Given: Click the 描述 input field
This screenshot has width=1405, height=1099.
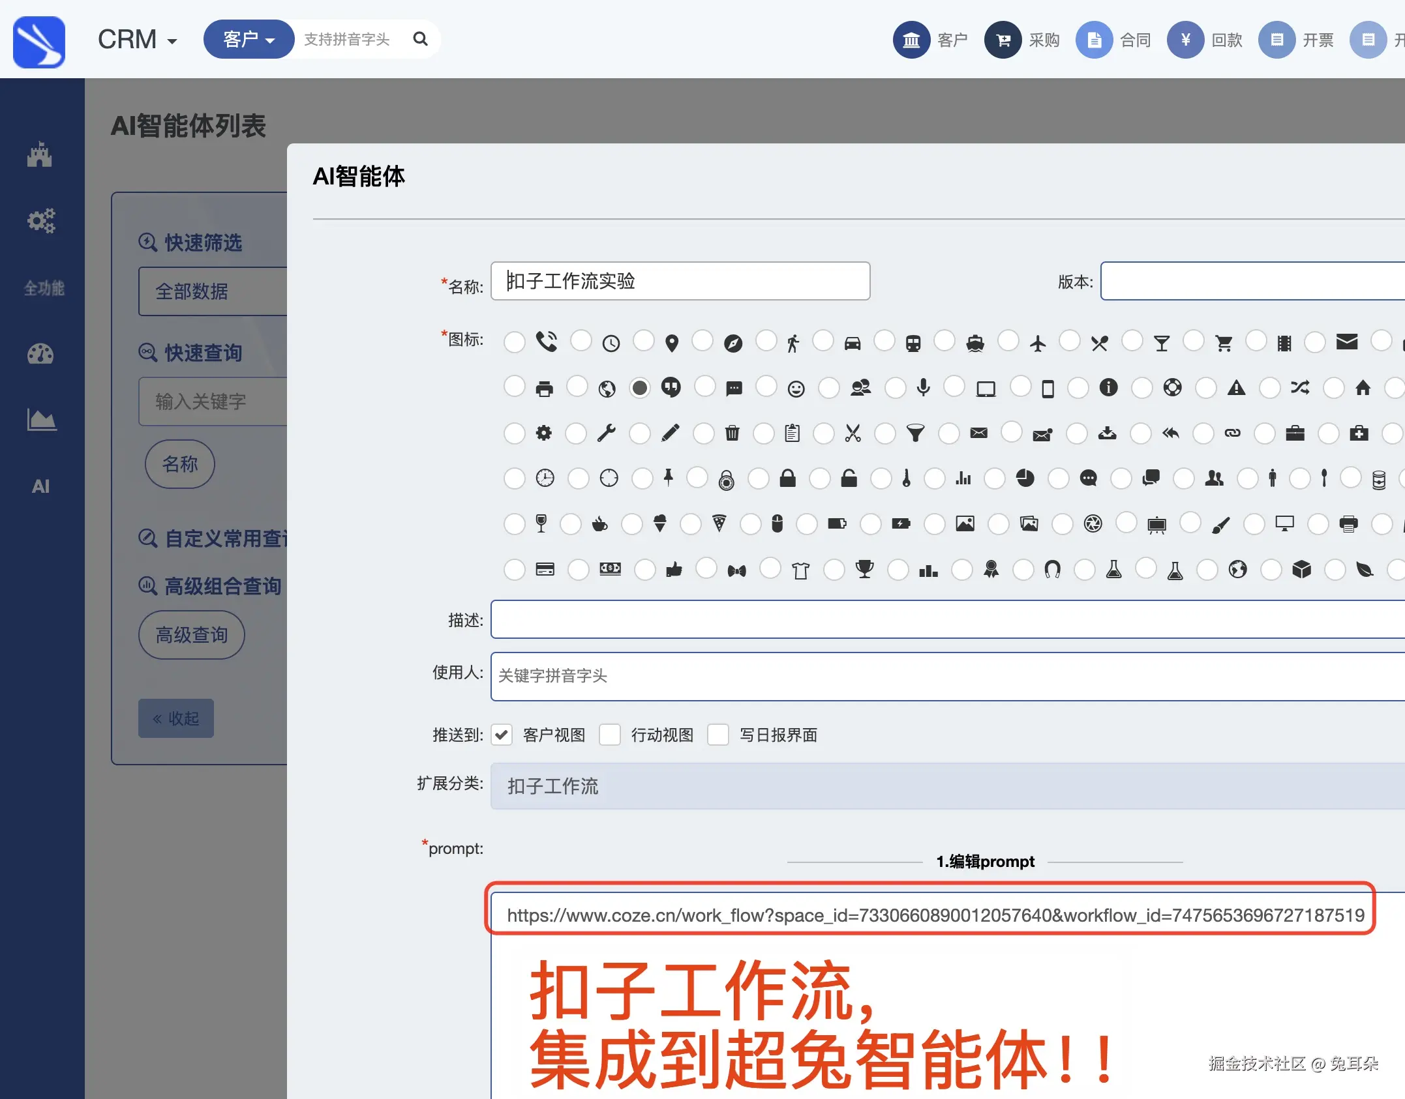Looking at the screenshot, I should coord(946,619).
